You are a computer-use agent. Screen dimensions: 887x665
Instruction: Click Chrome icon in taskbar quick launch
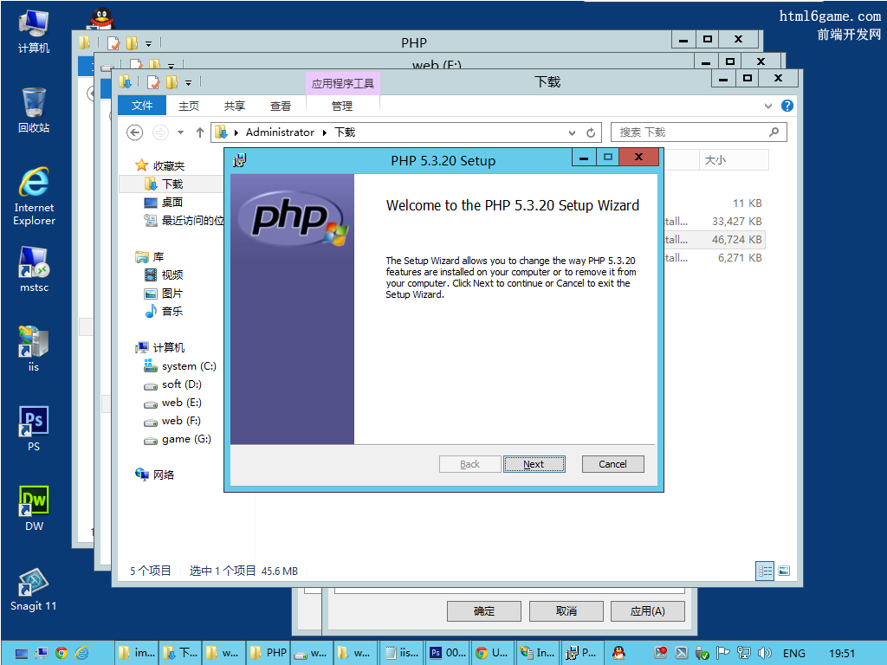tap(62, 653)
